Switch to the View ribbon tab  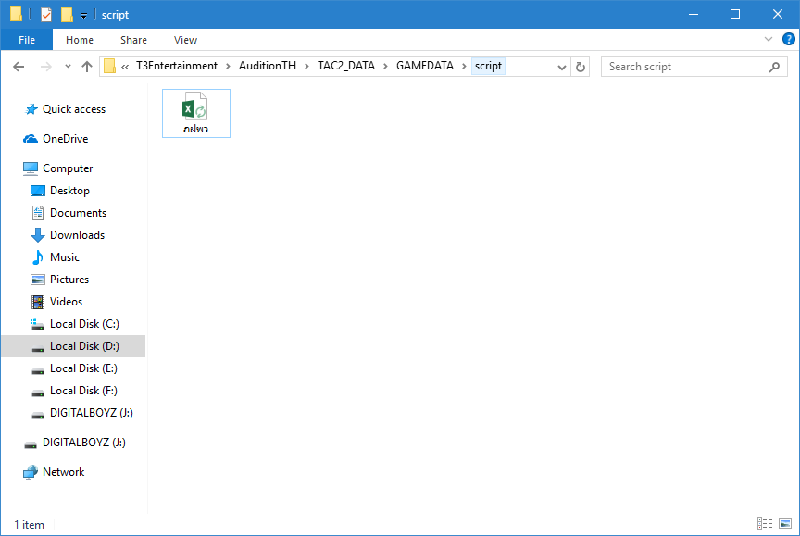pos(185,40)
